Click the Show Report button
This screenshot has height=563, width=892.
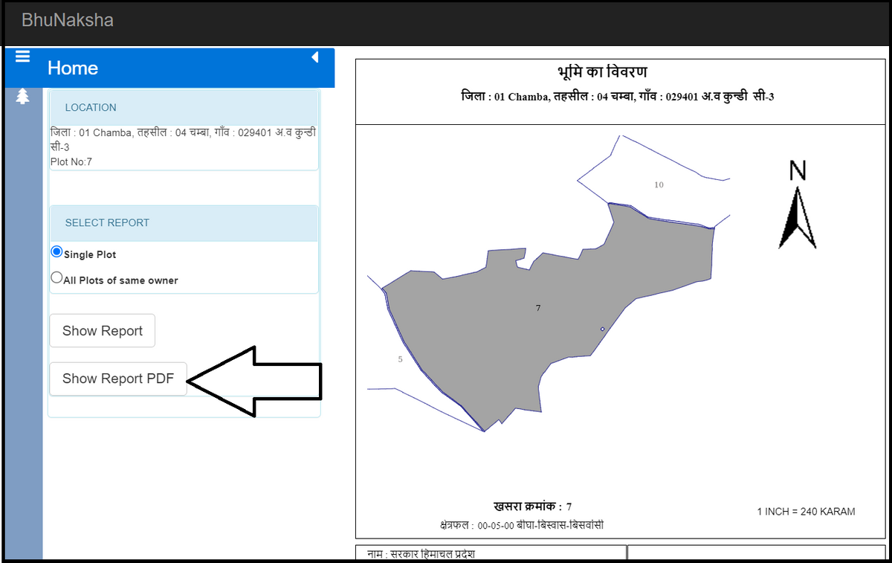click(x=102, y=331)
